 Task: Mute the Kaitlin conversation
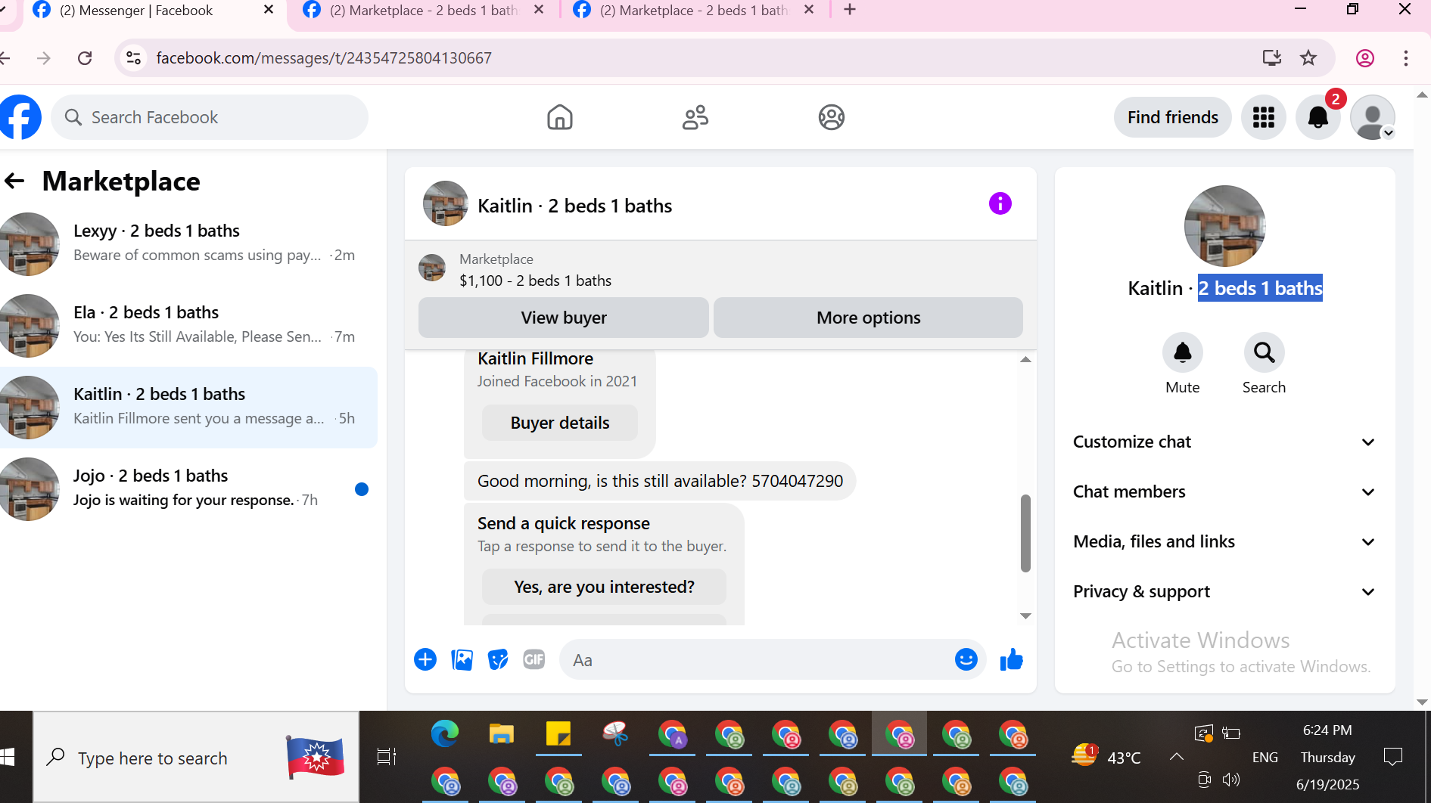tap(1183, 352)
